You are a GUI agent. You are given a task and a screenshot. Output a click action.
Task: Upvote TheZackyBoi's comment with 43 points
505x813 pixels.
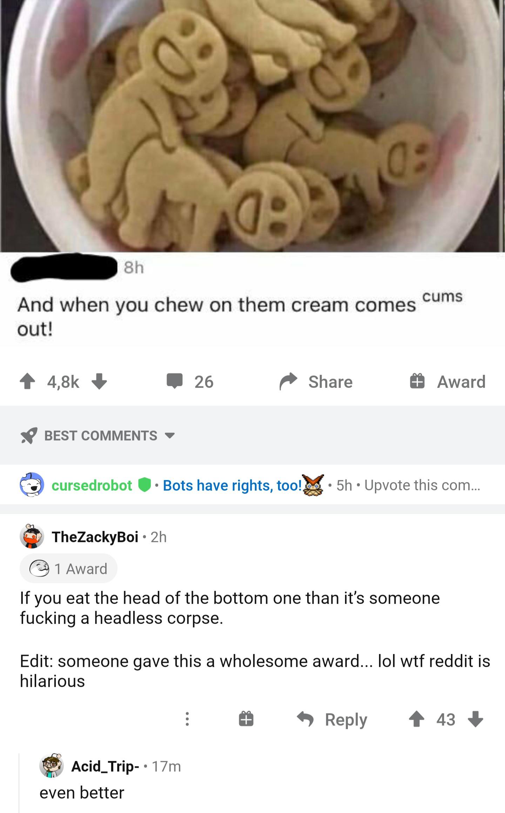click(x=417, y=720)
